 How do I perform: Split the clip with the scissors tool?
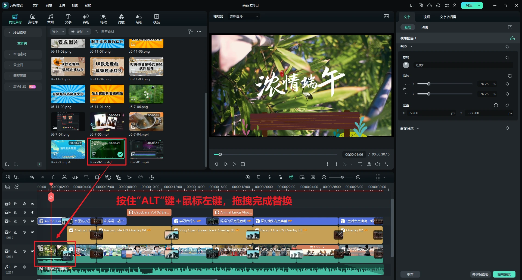(64, 177)
